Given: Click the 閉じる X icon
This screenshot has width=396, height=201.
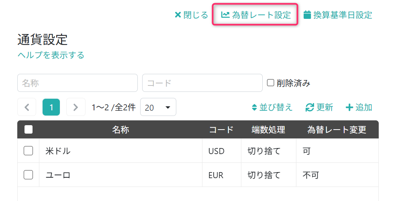Looking at the screenshot, I should tap(178, 15).
